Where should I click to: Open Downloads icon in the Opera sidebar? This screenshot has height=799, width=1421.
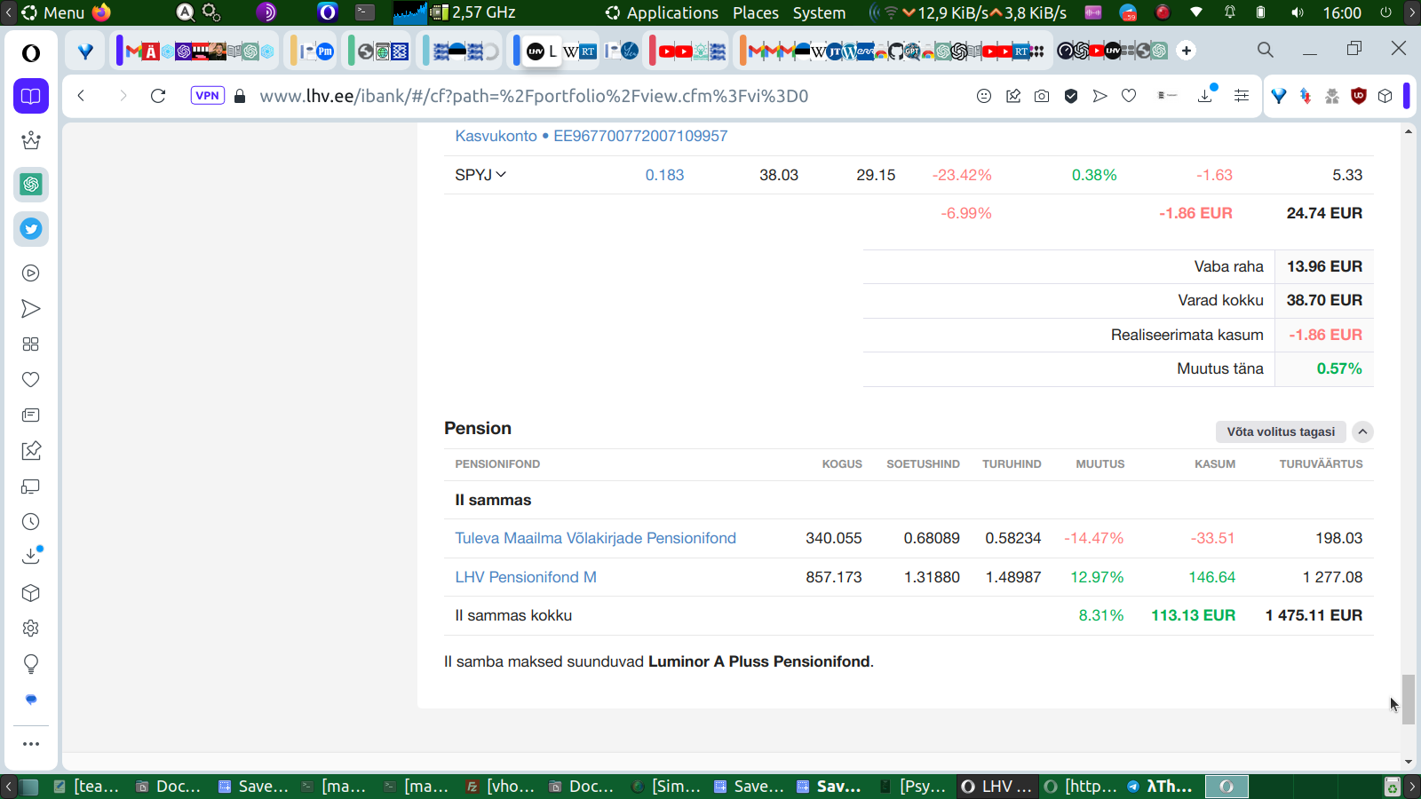(x=31, y=556)
